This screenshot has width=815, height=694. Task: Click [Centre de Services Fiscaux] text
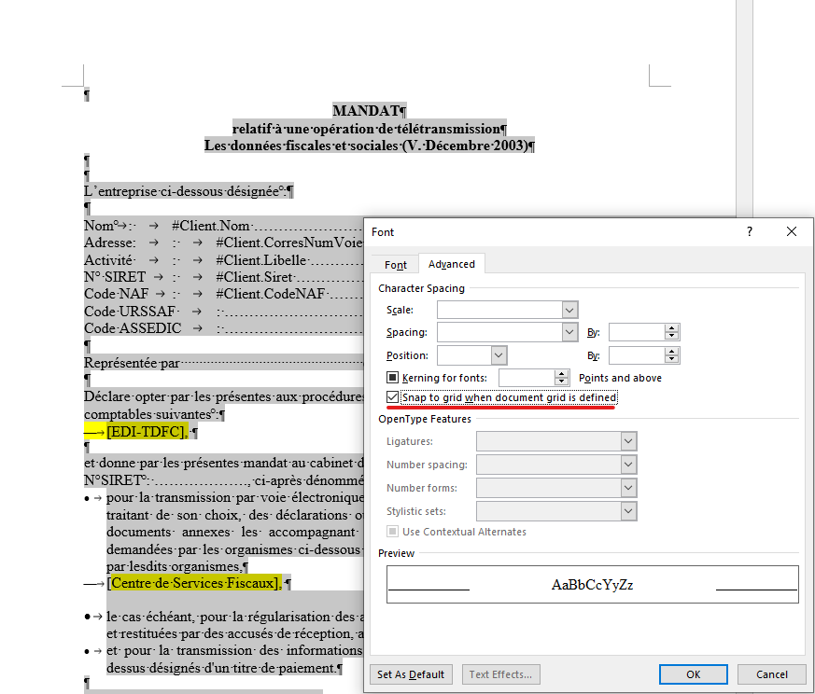(194, 583)
